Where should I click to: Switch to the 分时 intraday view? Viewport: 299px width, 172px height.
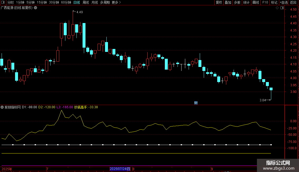(11, 2)
